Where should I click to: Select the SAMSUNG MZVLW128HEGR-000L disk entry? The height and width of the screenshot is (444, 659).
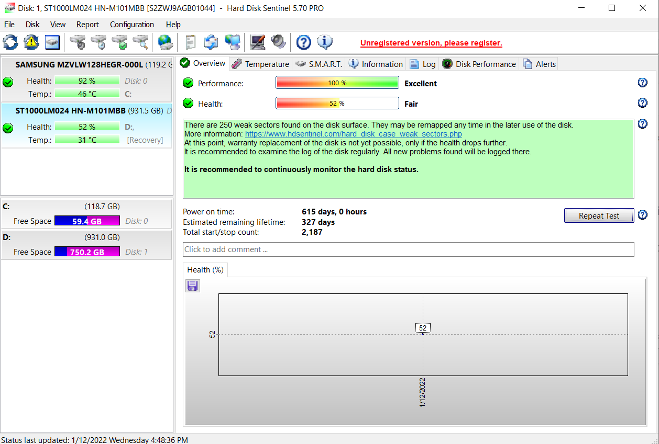pos(87,79)
